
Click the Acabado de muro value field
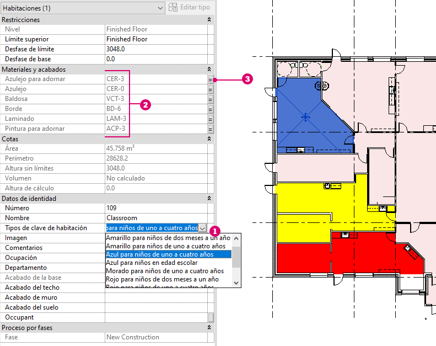tap(156, 297)
